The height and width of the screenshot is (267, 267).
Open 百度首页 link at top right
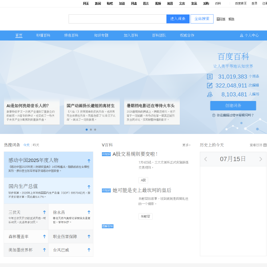241,4
